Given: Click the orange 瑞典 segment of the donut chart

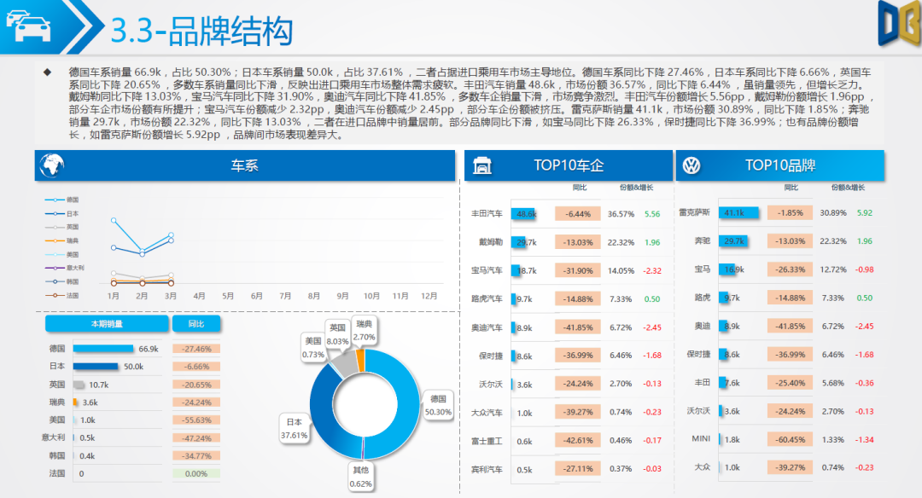Looking at the screenshot, I should [x=360, y=360].
